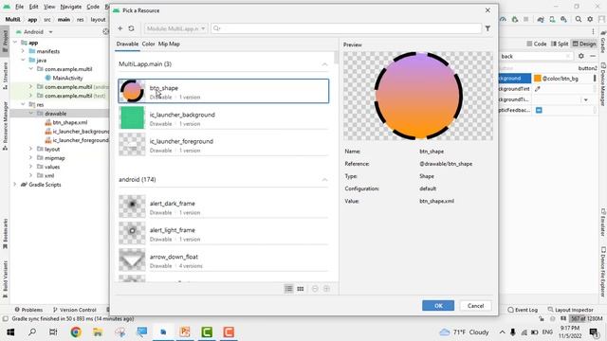Zoom in the resource thumbnails
The width and height of the screenshot is (607, 341).
326,289
